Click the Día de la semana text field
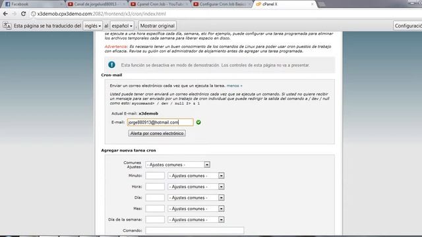This screenshot has height=237, width=422. point(155,219)
